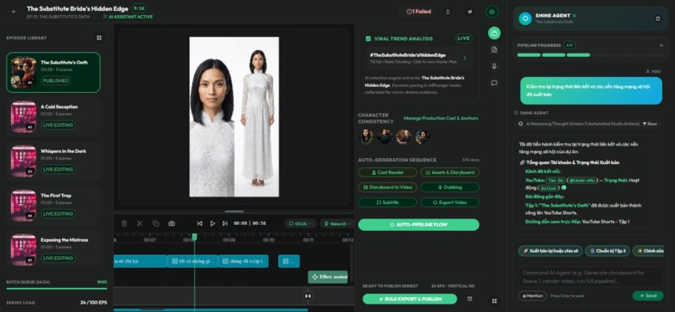Click the transition icon on the video track
The height and width of the screenshot is (312, 675).
click(307, 295)
